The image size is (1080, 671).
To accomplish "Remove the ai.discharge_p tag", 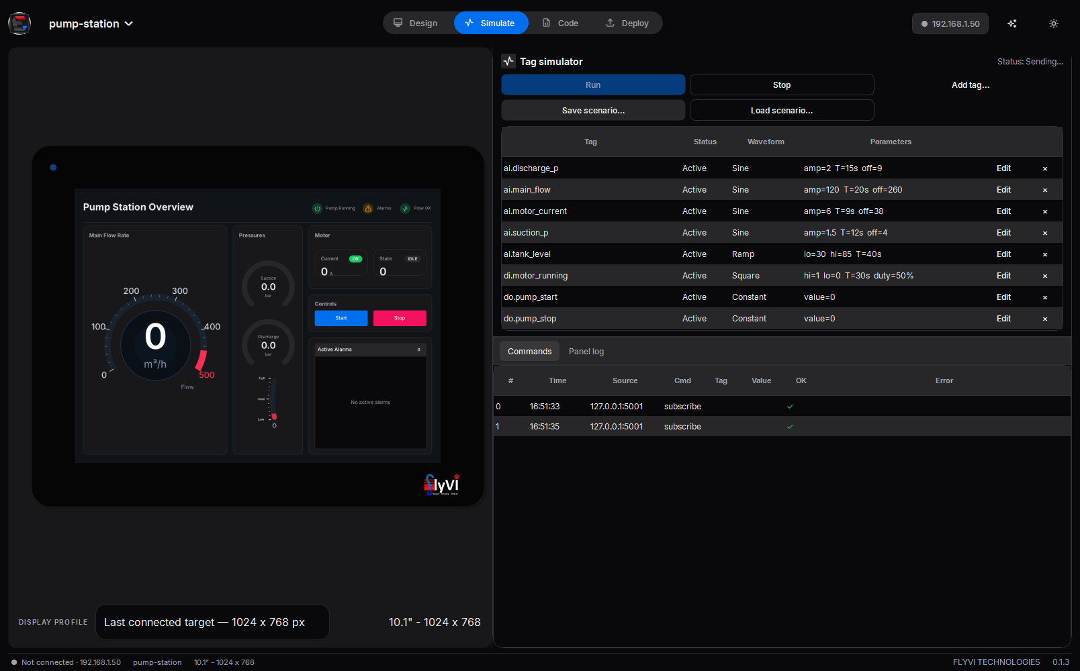I will pyautogui.click(x=1045, y=168).
